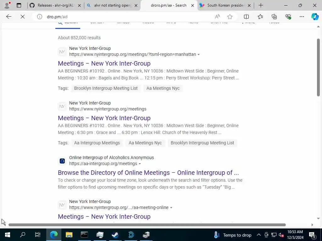Click Brooklyn Intergroup Meeting List tag in second result
The image size is (322, 241).
[x=202, y=143]
